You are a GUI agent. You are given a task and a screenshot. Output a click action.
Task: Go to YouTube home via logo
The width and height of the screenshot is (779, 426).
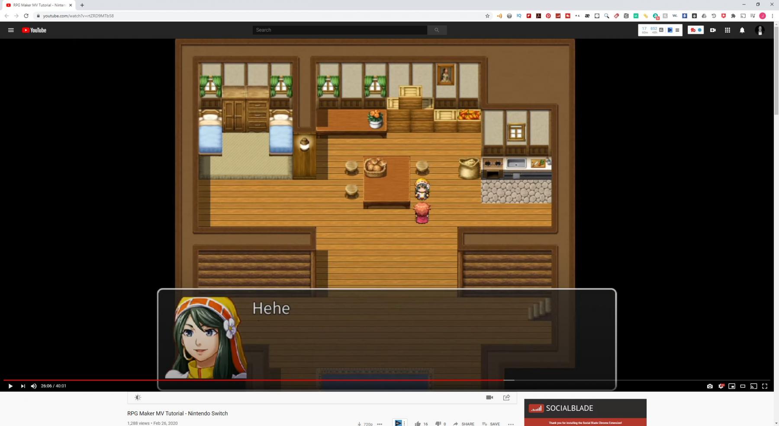34,30
